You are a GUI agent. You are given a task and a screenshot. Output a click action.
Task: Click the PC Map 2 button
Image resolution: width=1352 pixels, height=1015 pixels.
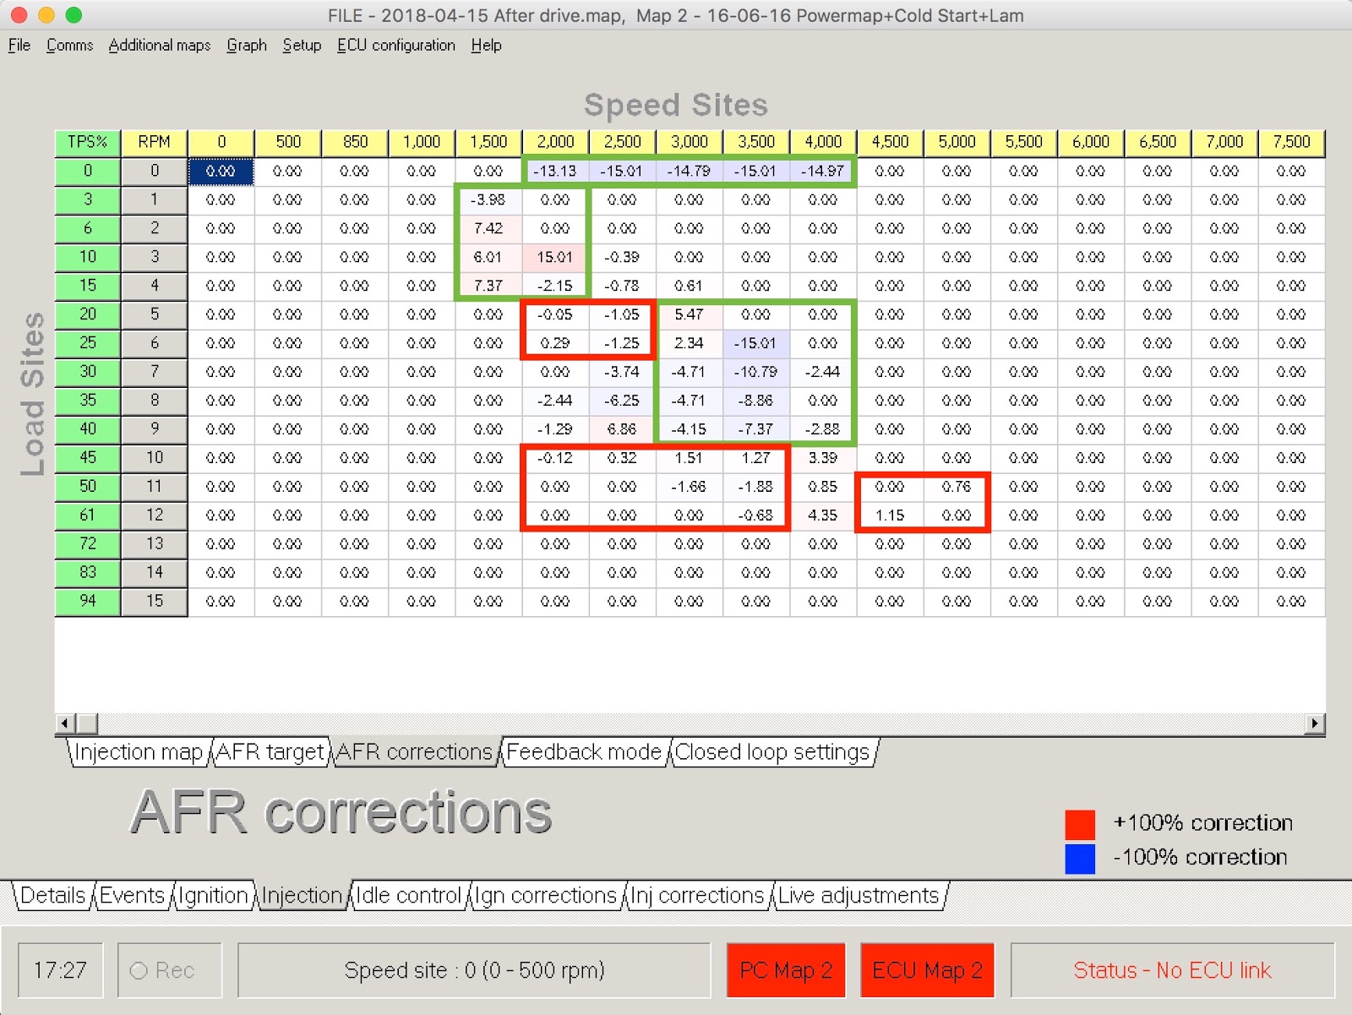pyautogui.click(x=785, y=969)
